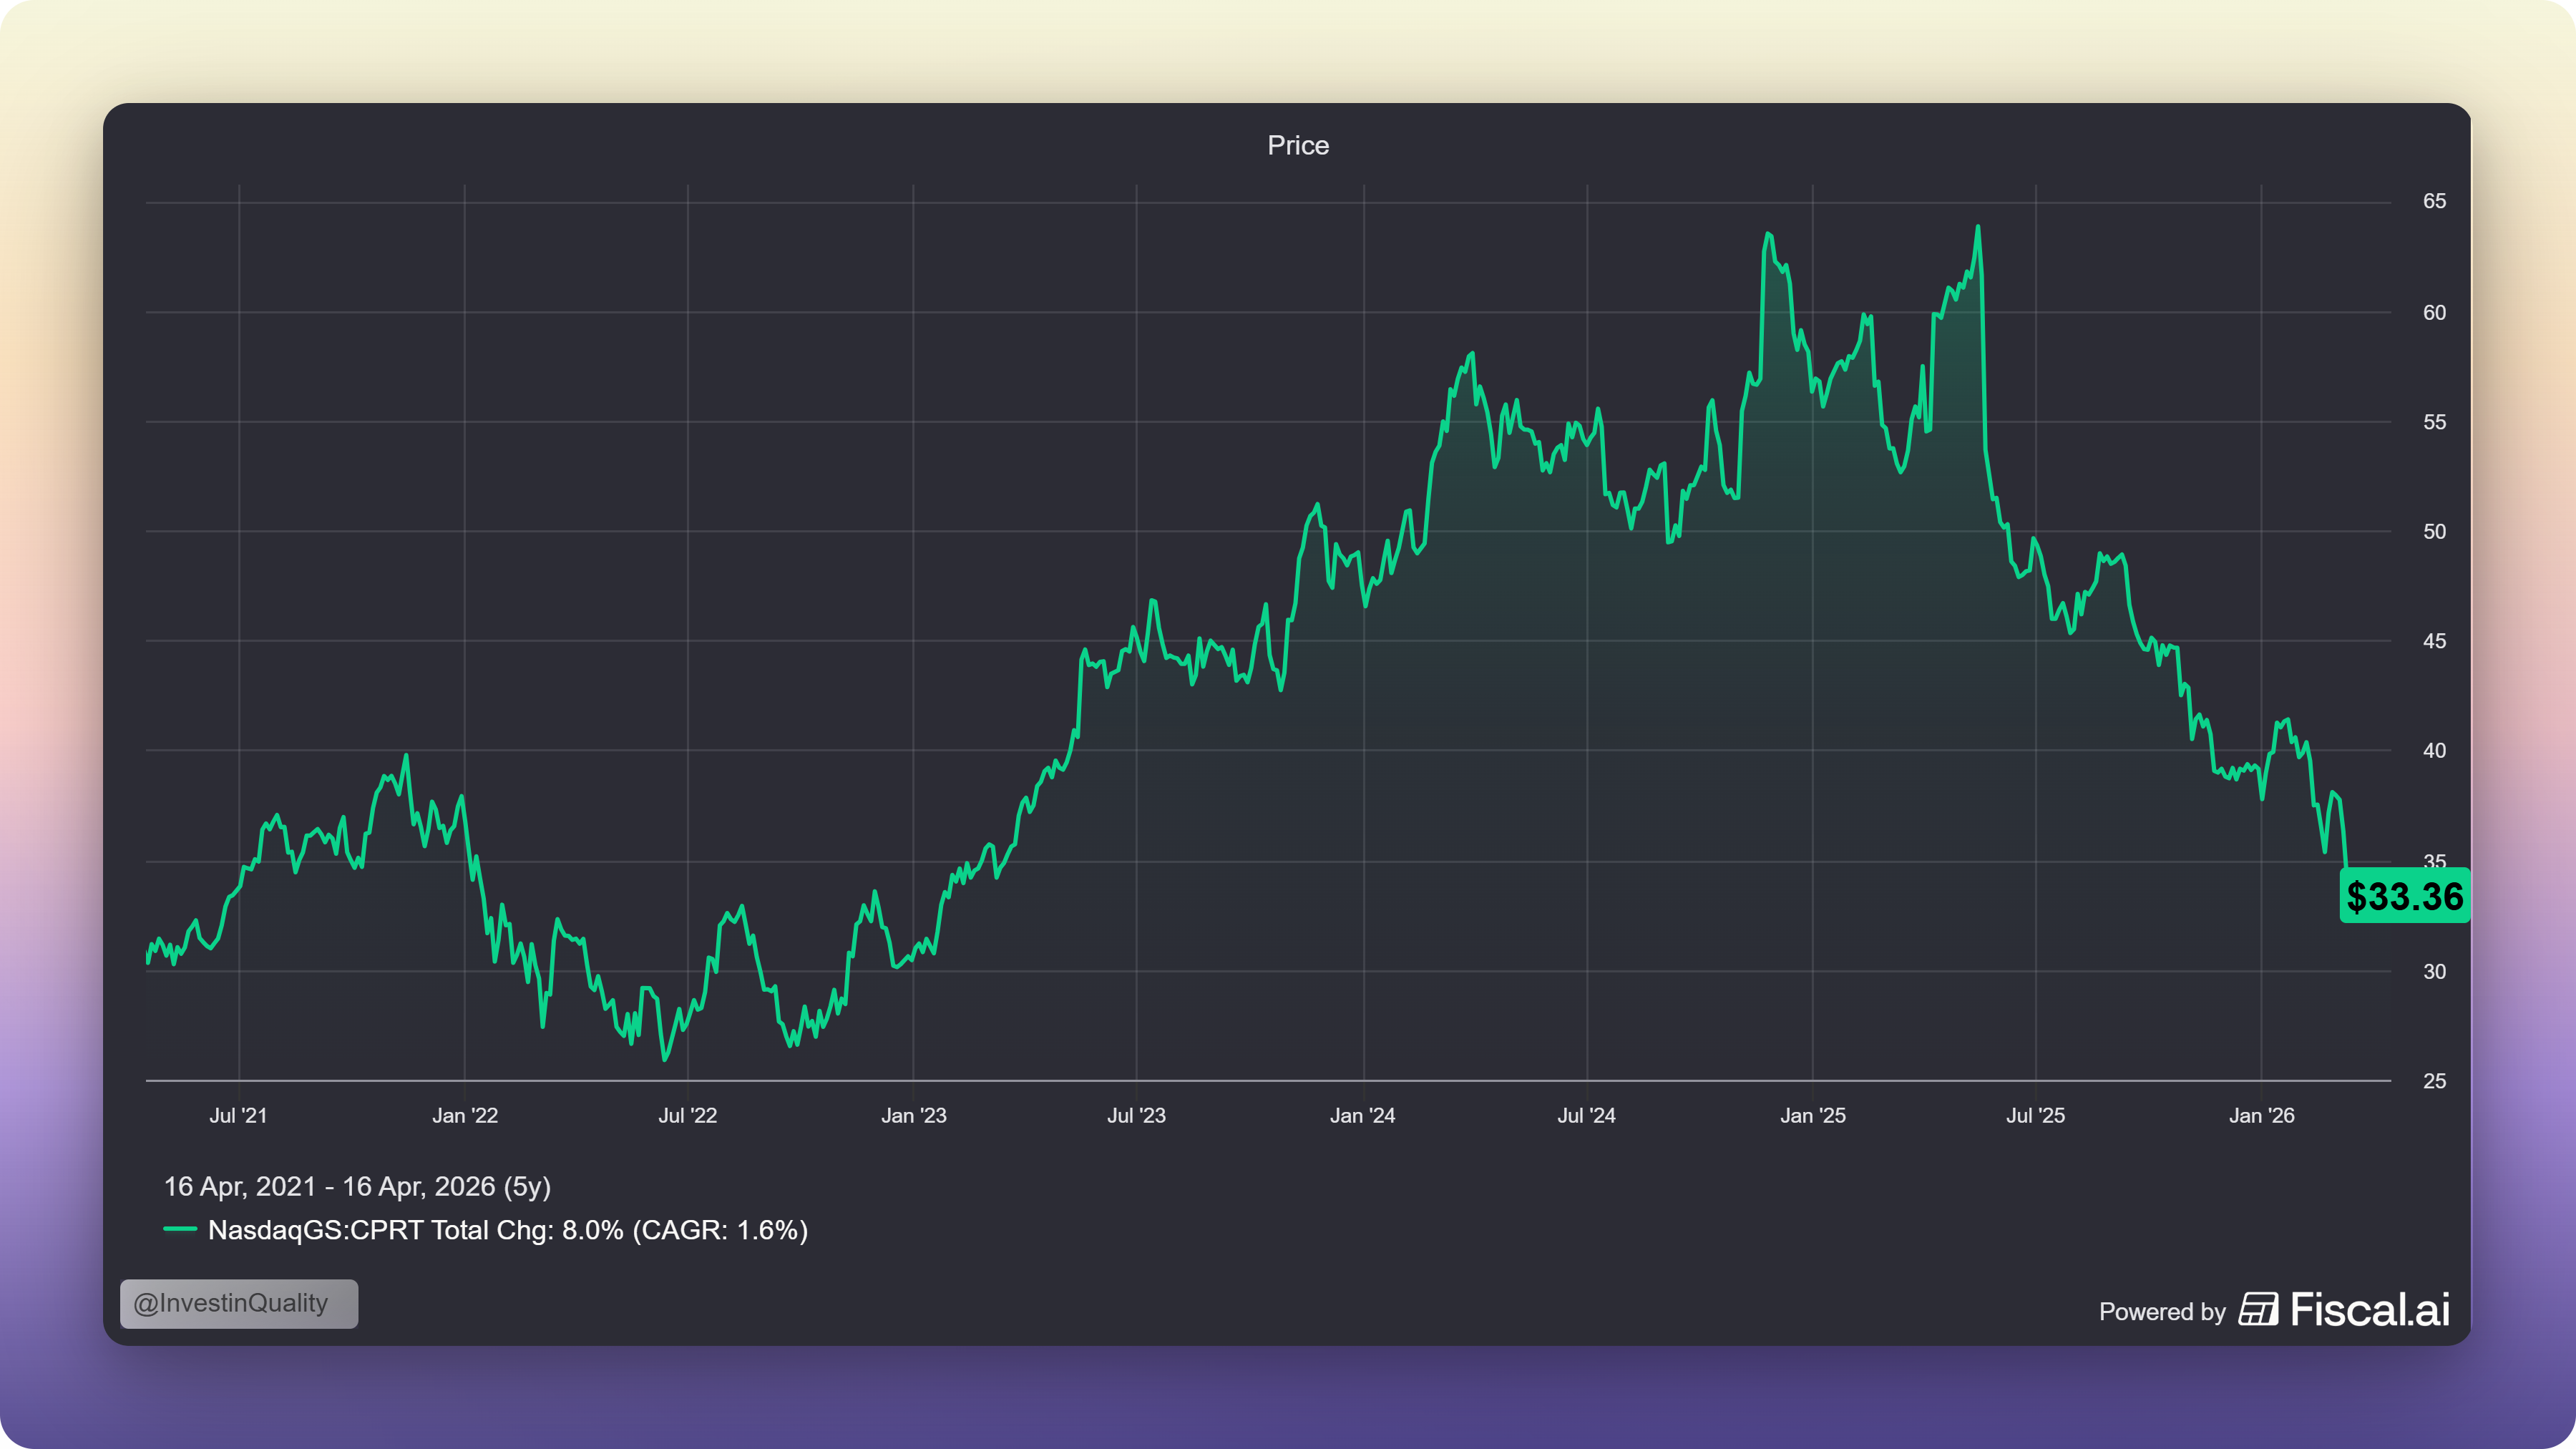Click the Jul '22 x-axis label
Viewport: 2576px width, 1449px height.
point(688,1115)
